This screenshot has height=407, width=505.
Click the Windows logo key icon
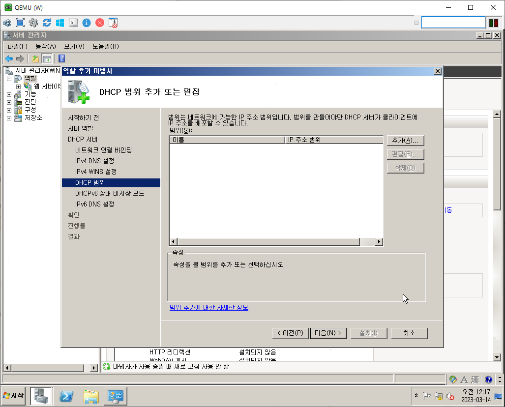[x=60, y=23]
